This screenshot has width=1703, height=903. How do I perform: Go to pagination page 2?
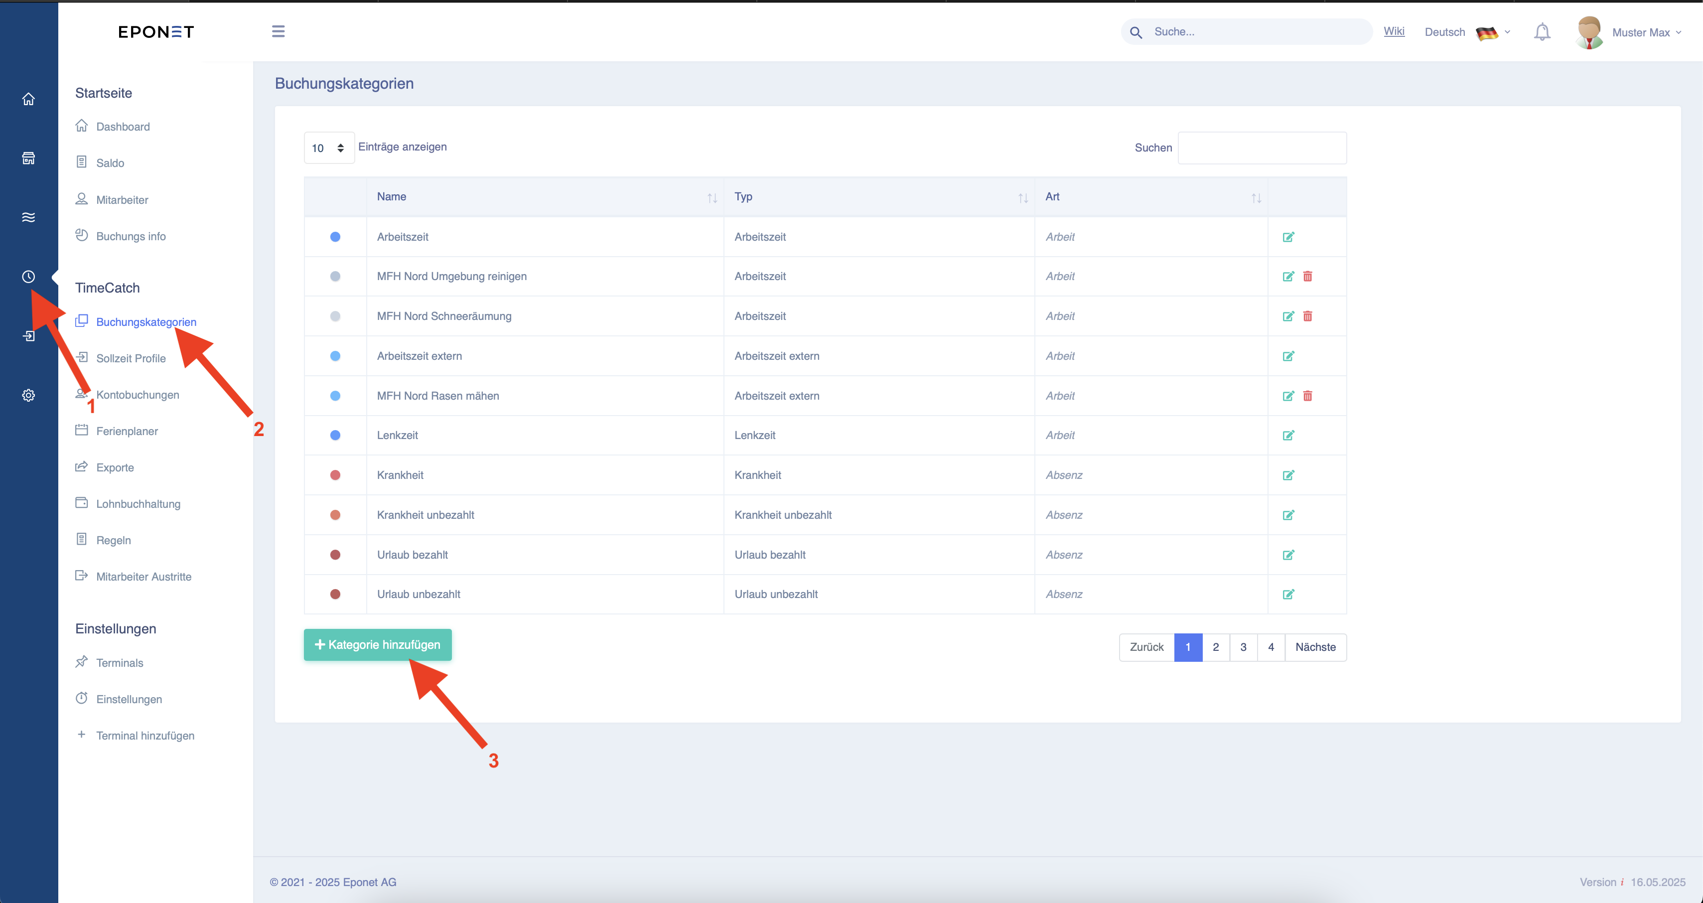click(x=1215, y=647)
